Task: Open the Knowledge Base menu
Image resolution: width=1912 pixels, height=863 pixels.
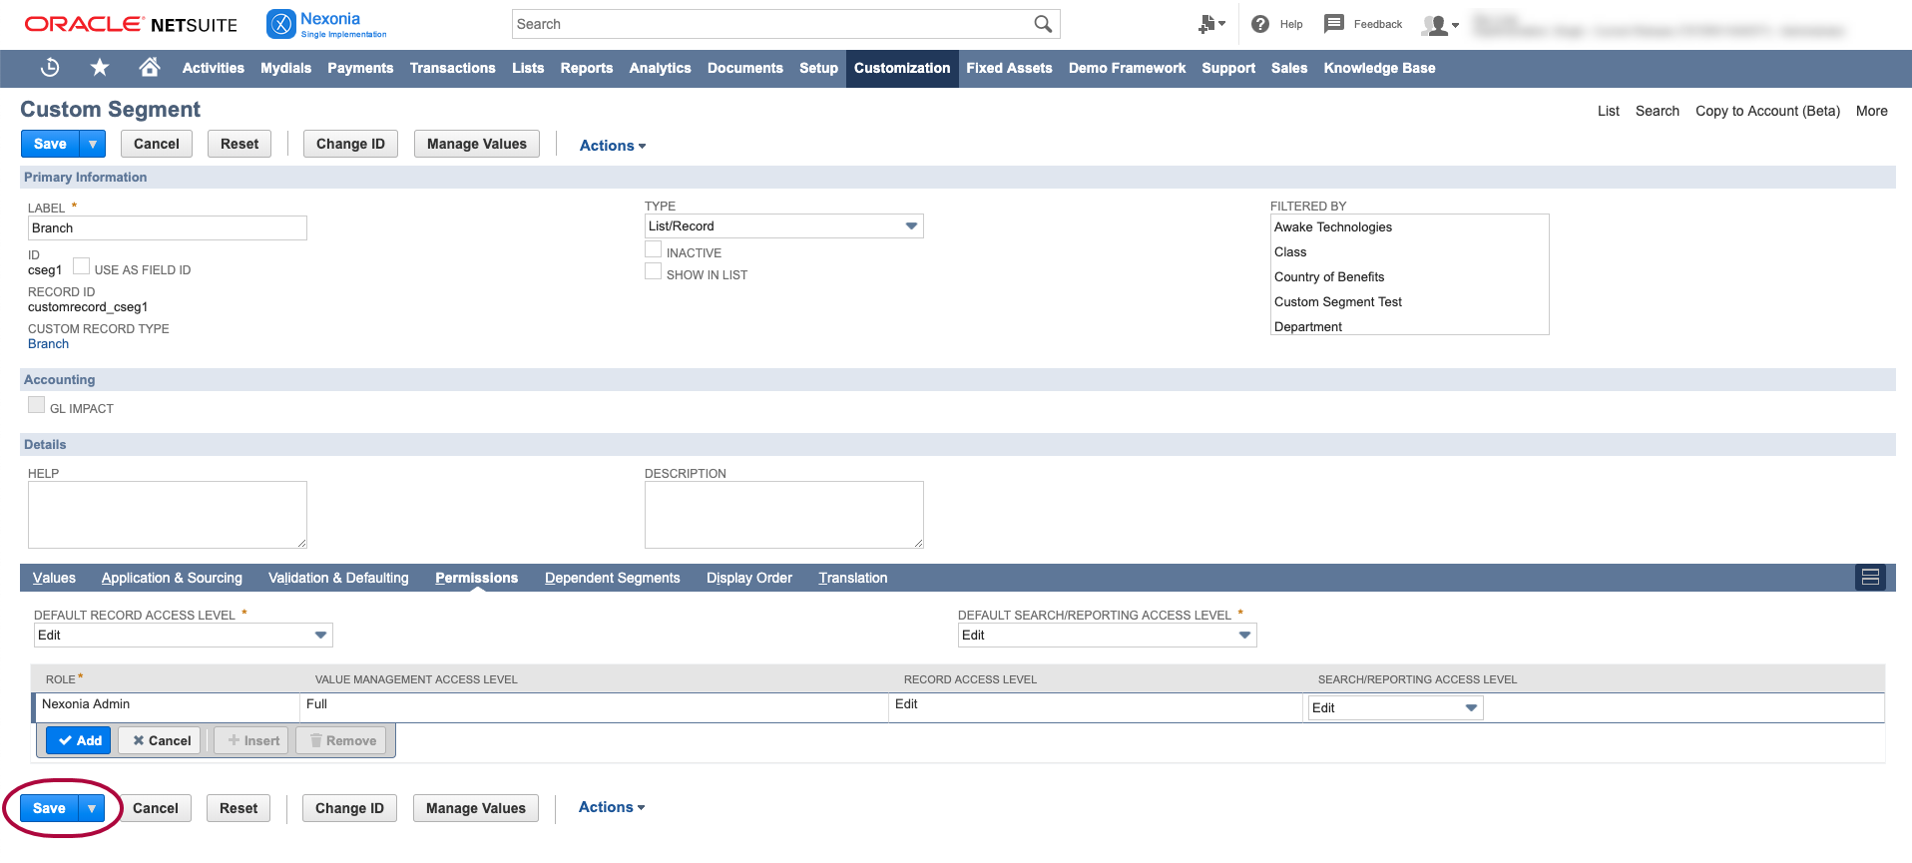Action: 1379,68
